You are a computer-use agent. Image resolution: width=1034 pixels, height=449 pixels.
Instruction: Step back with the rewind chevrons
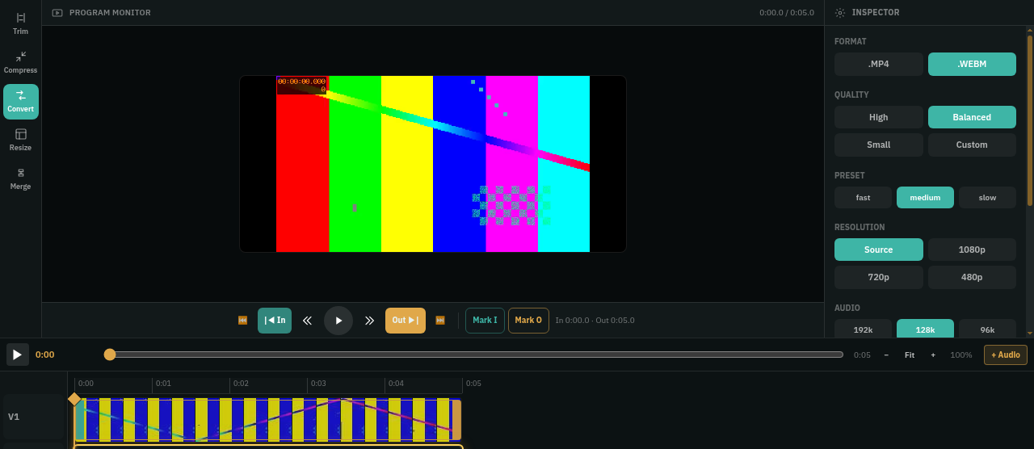(x=307, y=321)
